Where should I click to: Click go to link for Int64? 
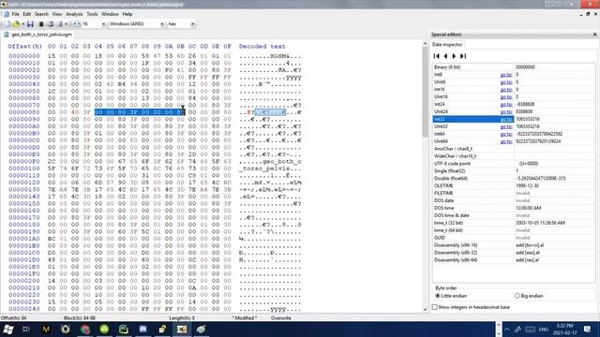click(x=506, y=134)
